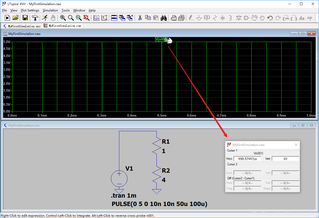Click resistor R2 in the schematic
319x218 pixels.
pyautogui.click(x=157, y=174)
